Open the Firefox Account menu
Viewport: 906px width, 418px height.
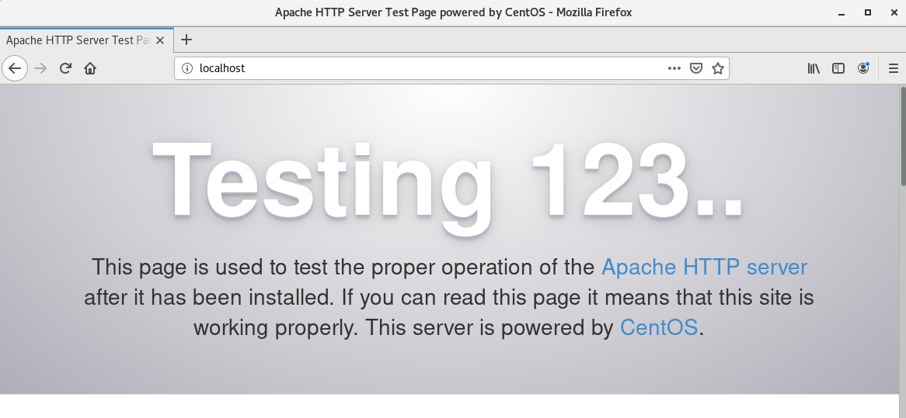pos(863,68)
